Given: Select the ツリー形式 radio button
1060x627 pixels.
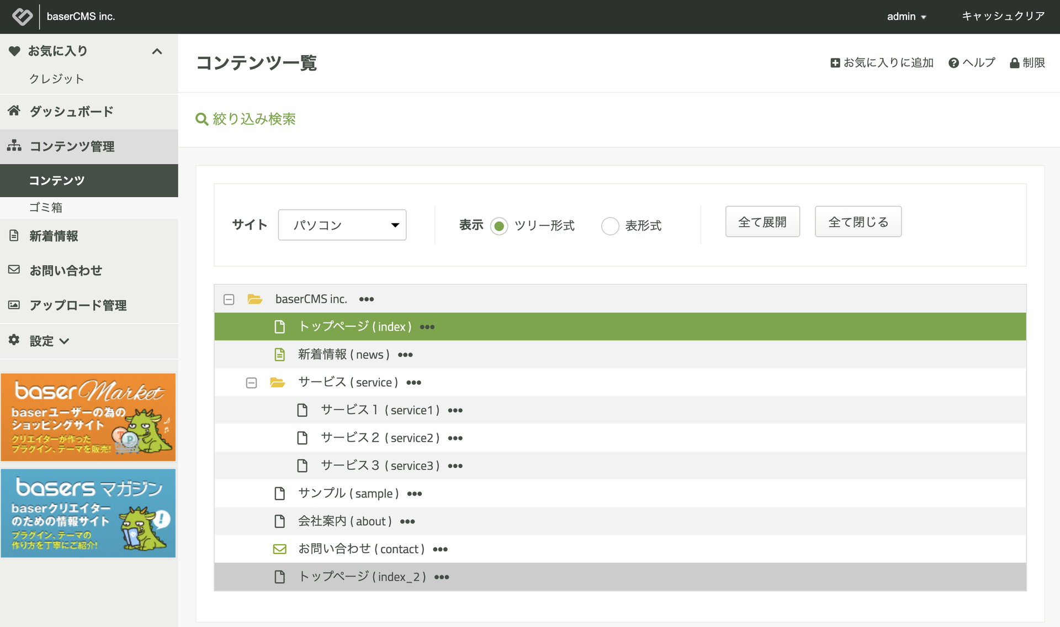Looking at the screenshot, I should 499,226.
